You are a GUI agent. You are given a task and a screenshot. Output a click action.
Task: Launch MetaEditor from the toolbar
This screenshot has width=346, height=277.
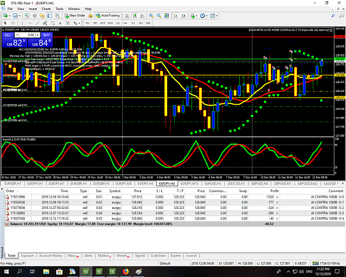tap(90, 16)
